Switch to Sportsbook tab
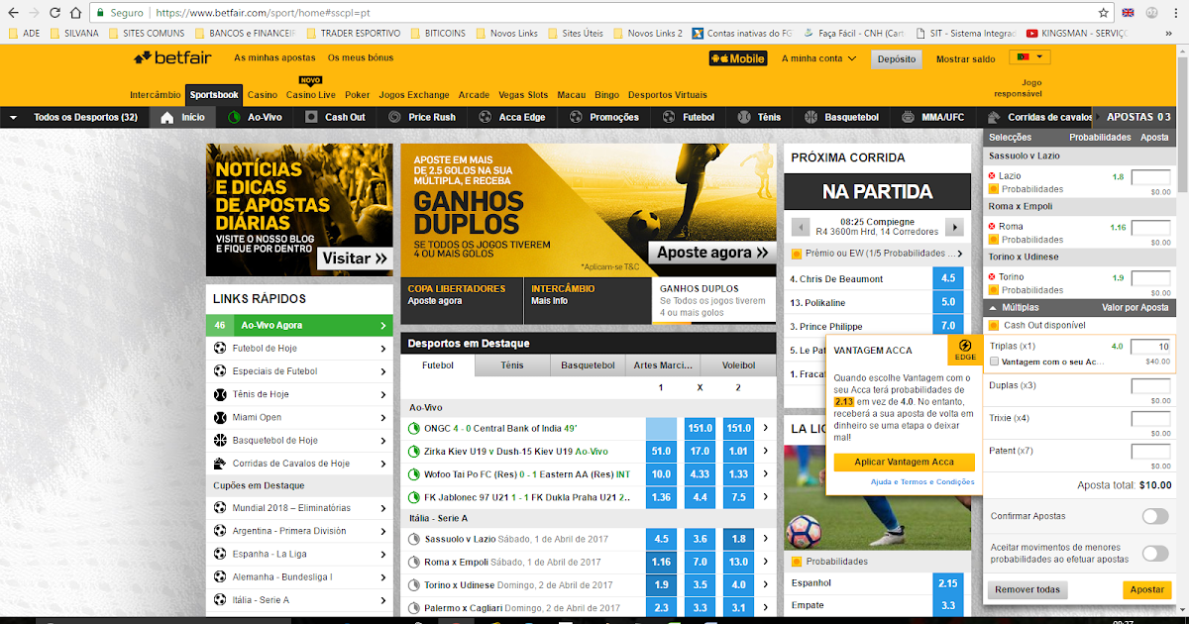 tap(215, 95)
